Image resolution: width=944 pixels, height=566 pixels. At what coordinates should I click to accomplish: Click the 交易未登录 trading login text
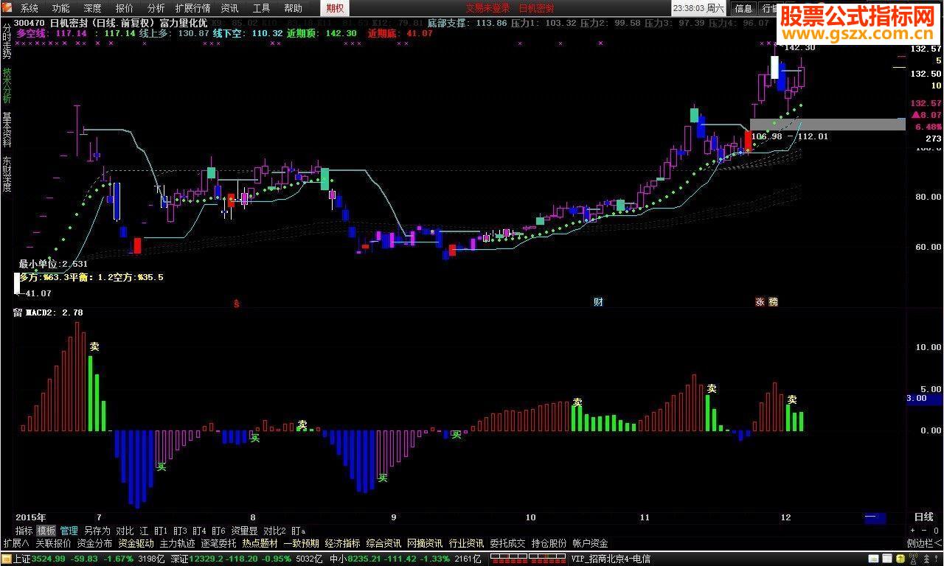pyautogui.click(x=487, y=8)
